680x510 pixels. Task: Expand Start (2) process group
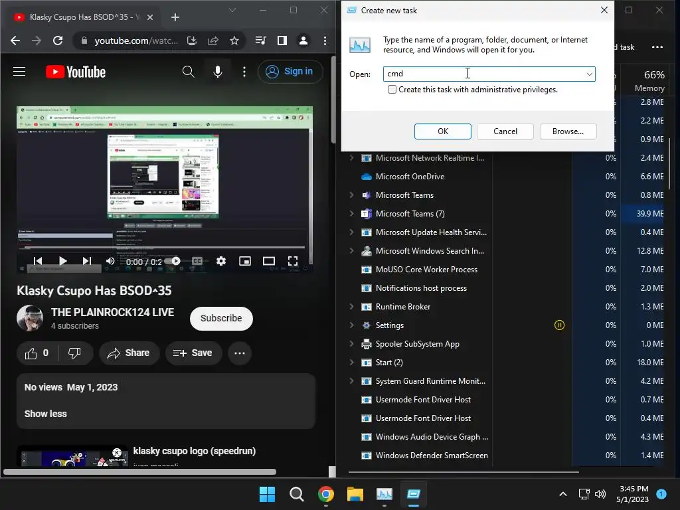click(x=351, y=363)
